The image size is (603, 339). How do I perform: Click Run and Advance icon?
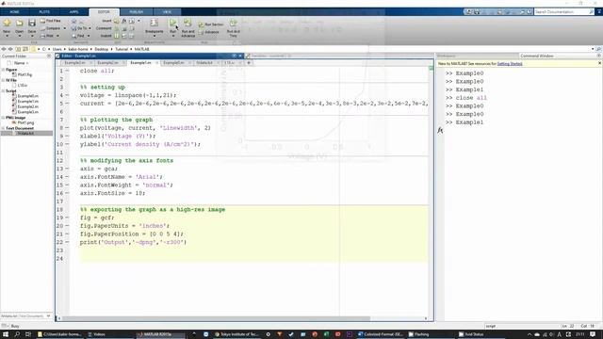[187, 23]
